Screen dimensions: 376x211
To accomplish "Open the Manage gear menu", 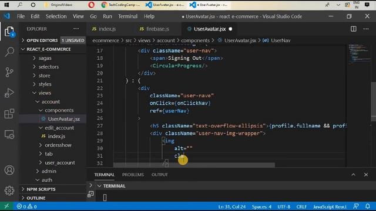I will [x=9, y=190].
